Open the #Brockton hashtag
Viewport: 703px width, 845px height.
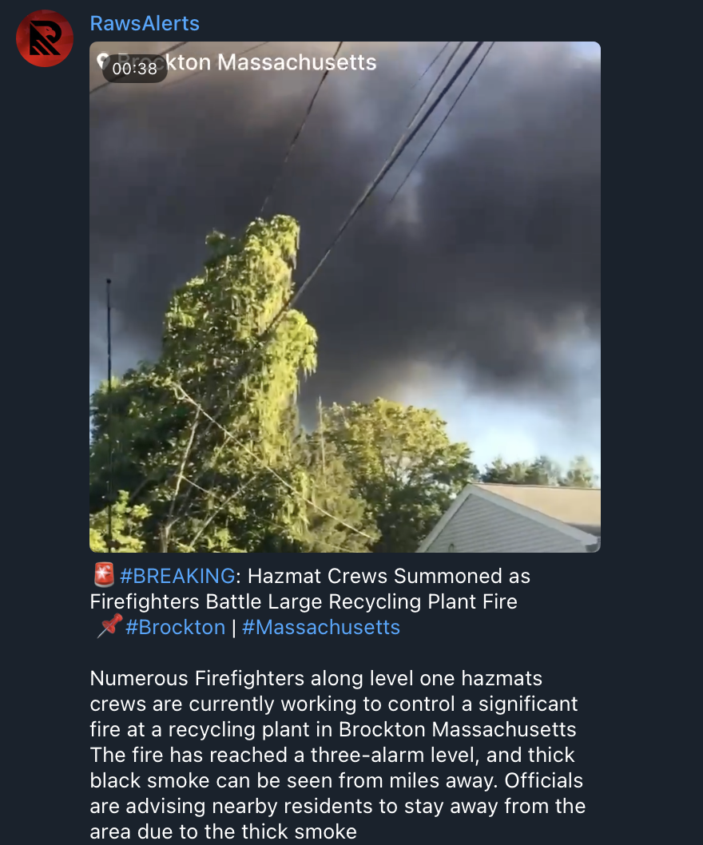(175, 627)
